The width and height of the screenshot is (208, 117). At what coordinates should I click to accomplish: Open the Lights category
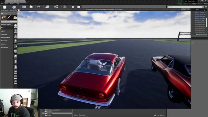(x=3, y=31)
